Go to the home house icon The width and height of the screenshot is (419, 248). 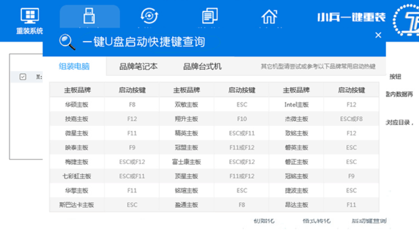pyautogui.click(x=269, y=16)
